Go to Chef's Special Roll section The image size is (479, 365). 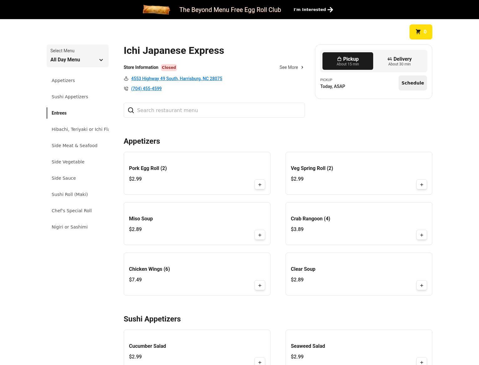(72, 211)
